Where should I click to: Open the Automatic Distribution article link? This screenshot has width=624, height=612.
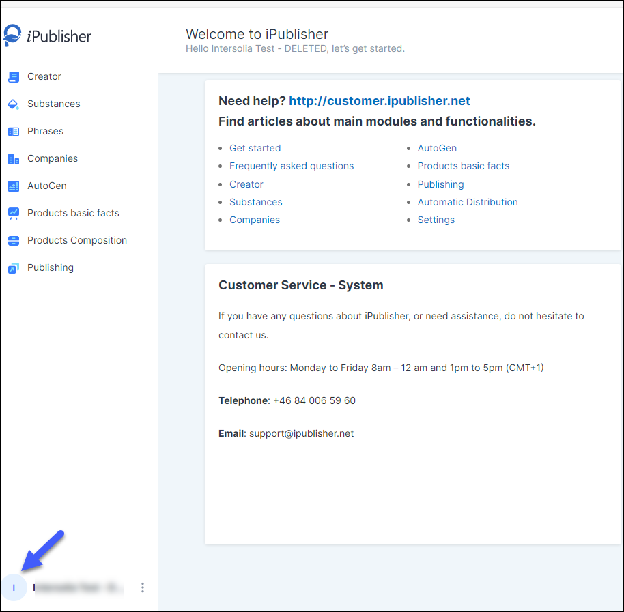[468, 202]
